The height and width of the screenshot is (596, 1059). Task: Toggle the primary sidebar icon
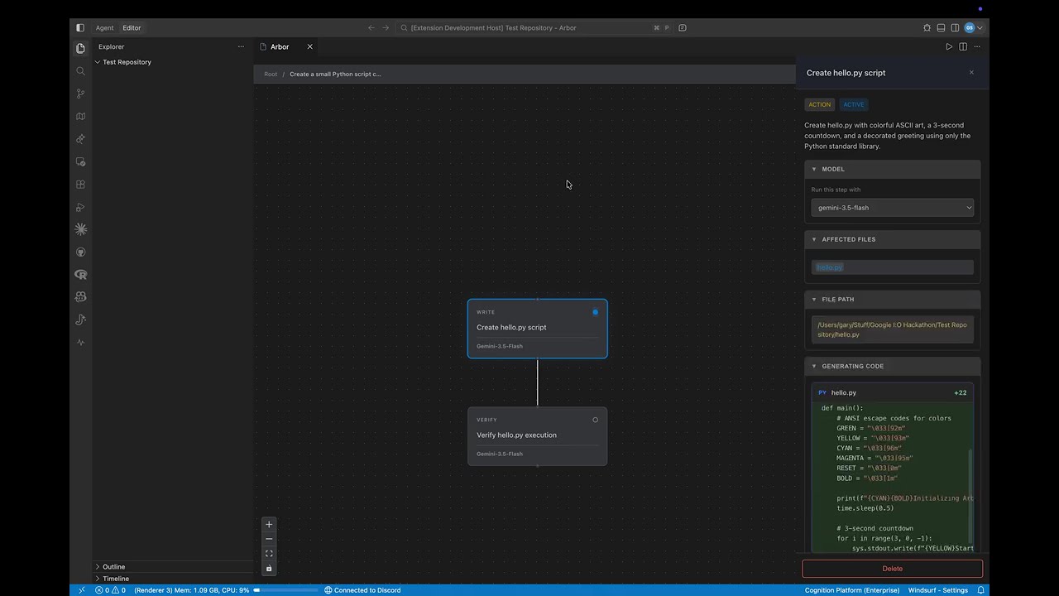click(x=80, y=27)
